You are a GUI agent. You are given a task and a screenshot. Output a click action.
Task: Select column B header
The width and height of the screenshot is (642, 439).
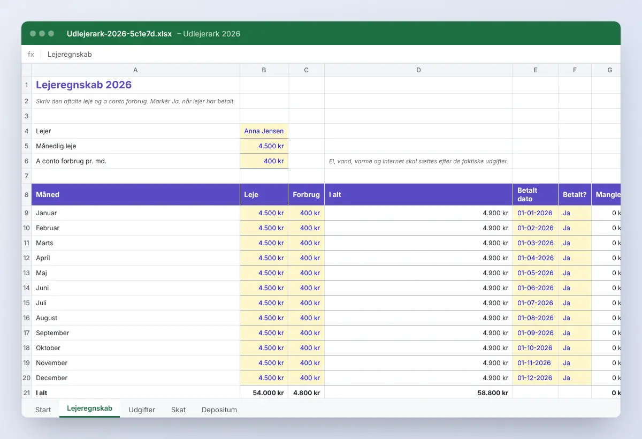264,70
